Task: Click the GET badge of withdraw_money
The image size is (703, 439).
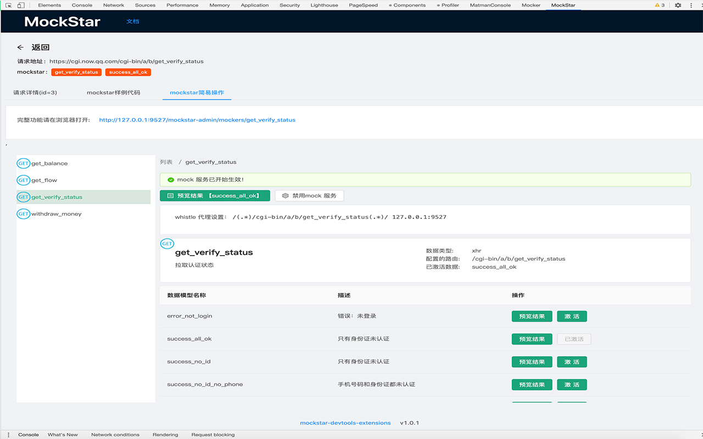Action: tap(23, 213)
